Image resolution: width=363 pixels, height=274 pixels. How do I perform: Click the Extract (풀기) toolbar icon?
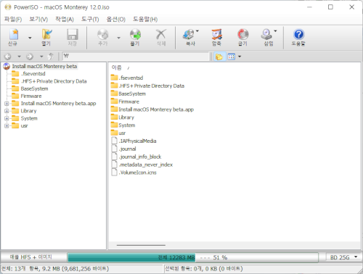pos(135,35)
